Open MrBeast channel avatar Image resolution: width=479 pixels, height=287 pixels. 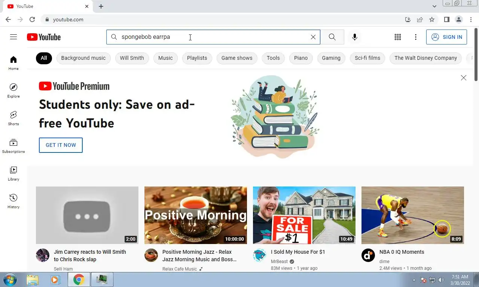(260, 255)
